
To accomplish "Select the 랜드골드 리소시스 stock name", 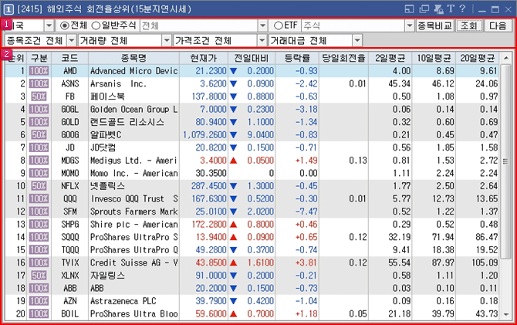I will 127,122.
